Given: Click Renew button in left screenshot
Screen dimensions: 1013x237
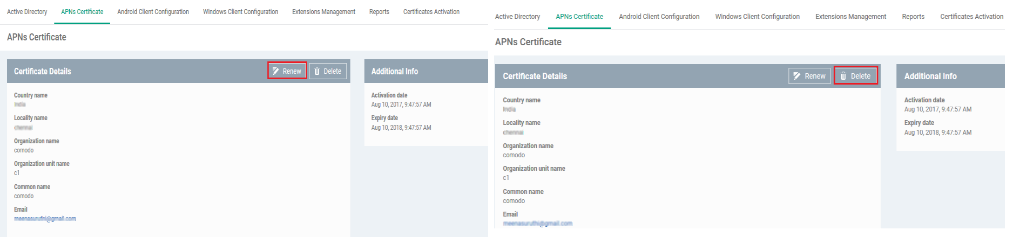Looking at the screenshot, I should coord(287,71).
